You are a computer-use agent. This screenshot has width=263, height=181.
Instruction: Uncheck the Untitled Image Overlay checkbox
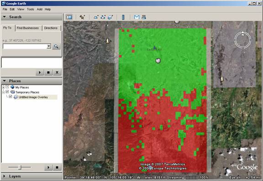[x=11, y=97]
